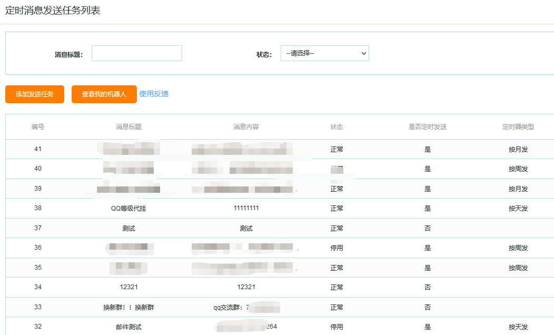This screenshot has height=335, width=554.
Task: Click the 消息标题 column header
Action: [130, 126]
